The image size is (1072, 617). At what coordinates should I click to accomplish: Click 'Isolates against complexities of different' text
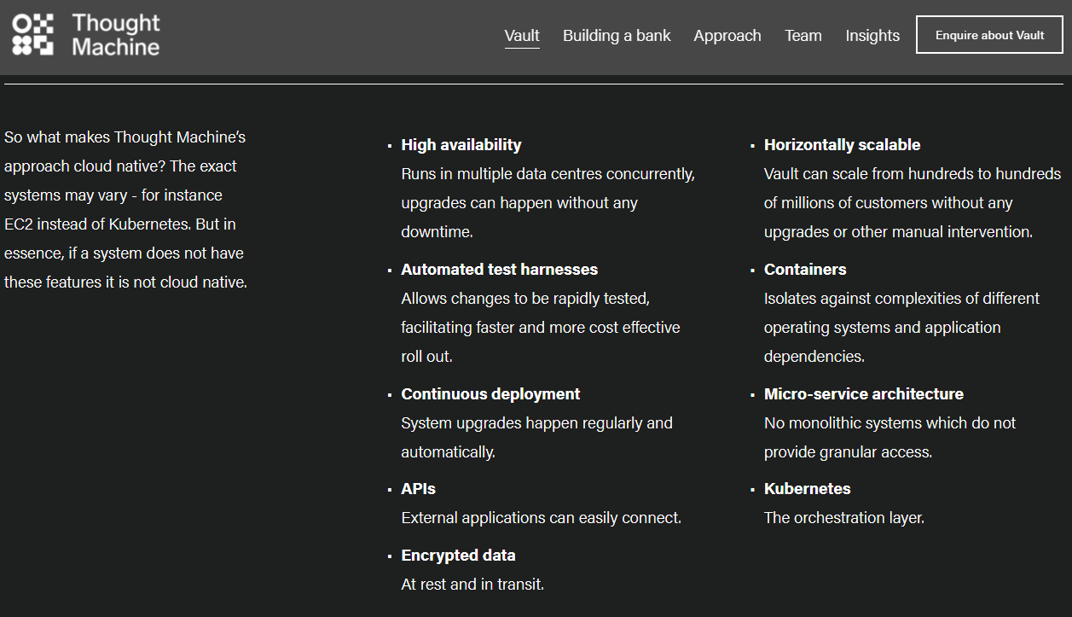click(x=902, y=299)
